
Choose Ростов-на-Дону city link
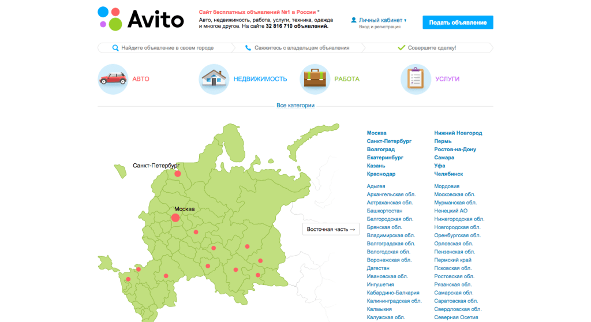(455, 149)
